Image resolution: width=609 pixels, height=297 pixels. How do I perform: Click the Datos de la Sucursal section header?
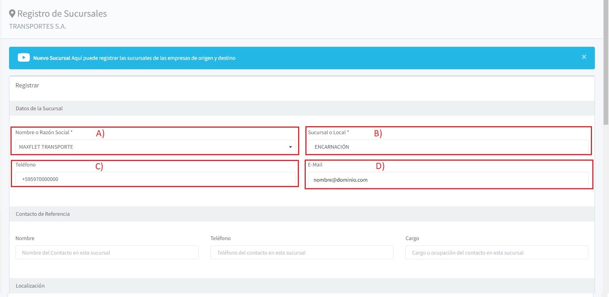click(39, 108)
